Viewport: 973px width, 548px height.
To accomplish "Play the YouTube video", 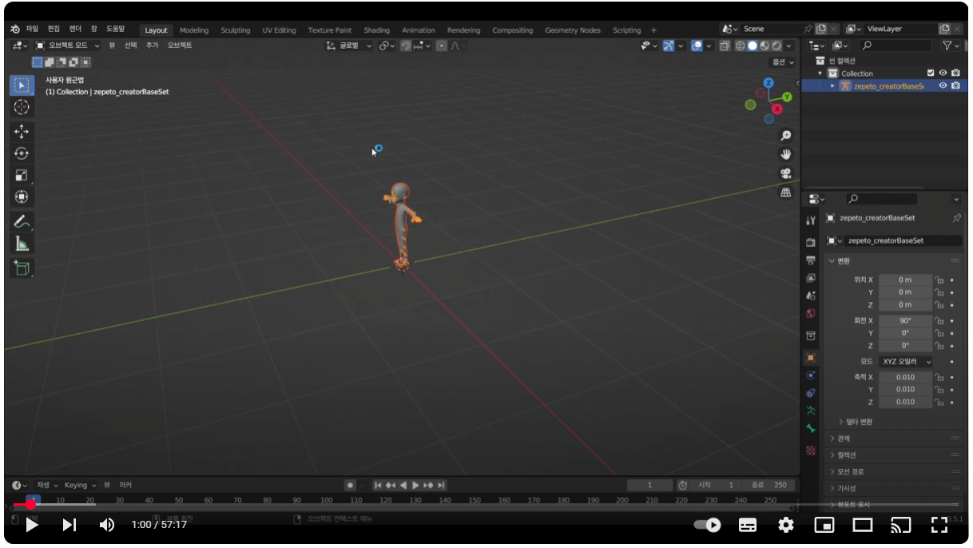I will point(32,525).
